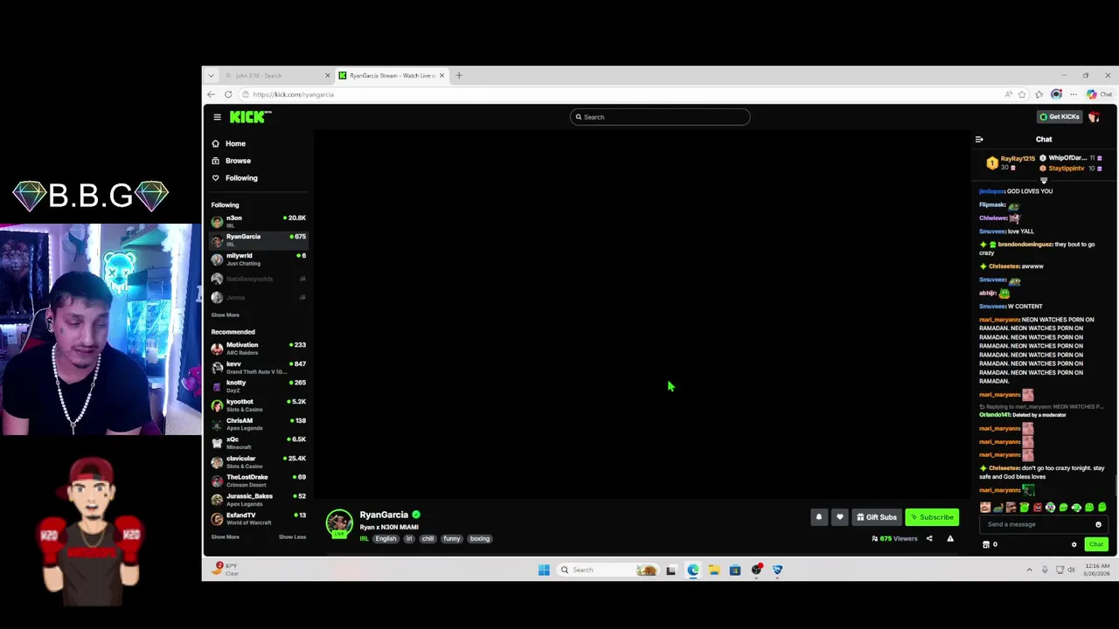The width and height of the screenshot is (1119, 629).
Task: Select the chill tag
Action: tap(427, 539)
